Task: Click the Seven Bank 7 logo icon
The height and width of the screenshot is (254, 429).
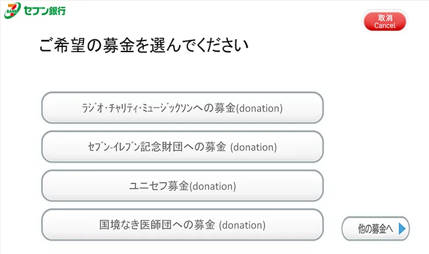Action: [12, 10]
